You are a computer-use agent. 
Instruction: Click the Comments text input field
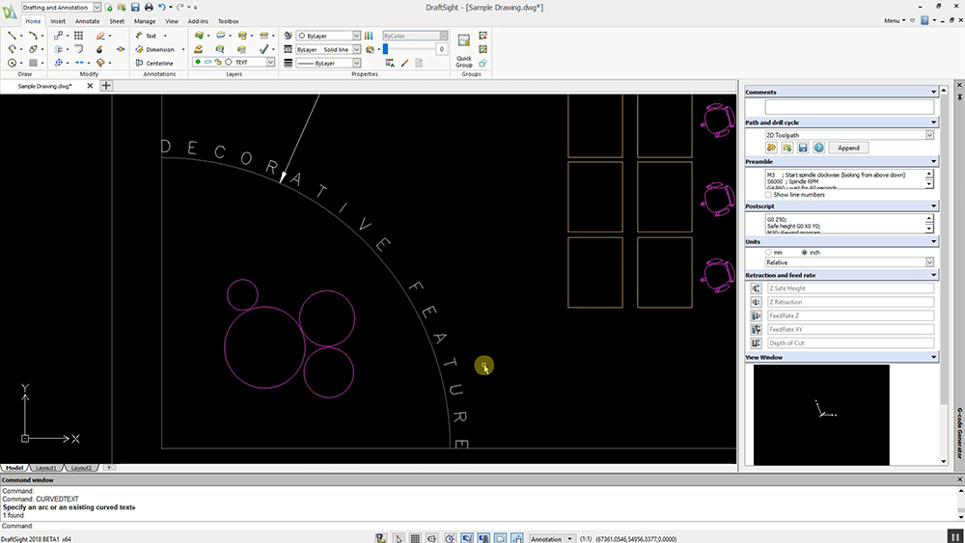pyautogui.click(x=849, y=106)
